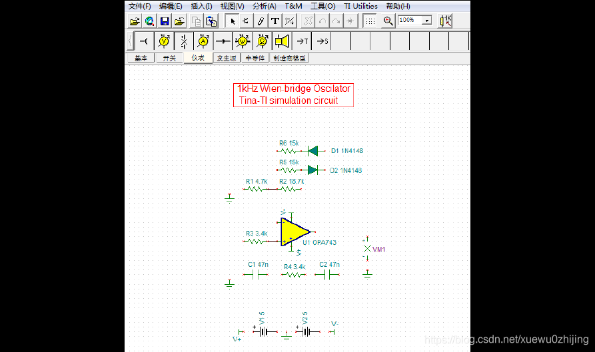Click the magnifier zoom icon
This screenshot has width=595, height=352.
pyautogui.click(x=388, y=21)
